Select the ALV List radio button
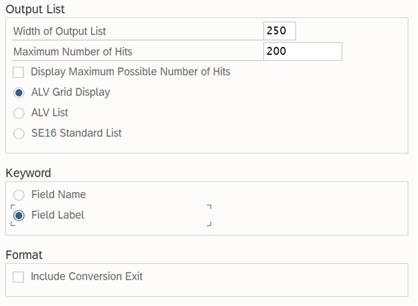Image resolution: width=418 pixels, height=306 pixels. (19, 112)
